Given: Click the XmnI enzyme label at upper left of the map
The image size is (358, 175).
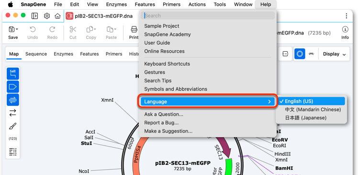Looking at the screenshot, I should click(107, 100).
